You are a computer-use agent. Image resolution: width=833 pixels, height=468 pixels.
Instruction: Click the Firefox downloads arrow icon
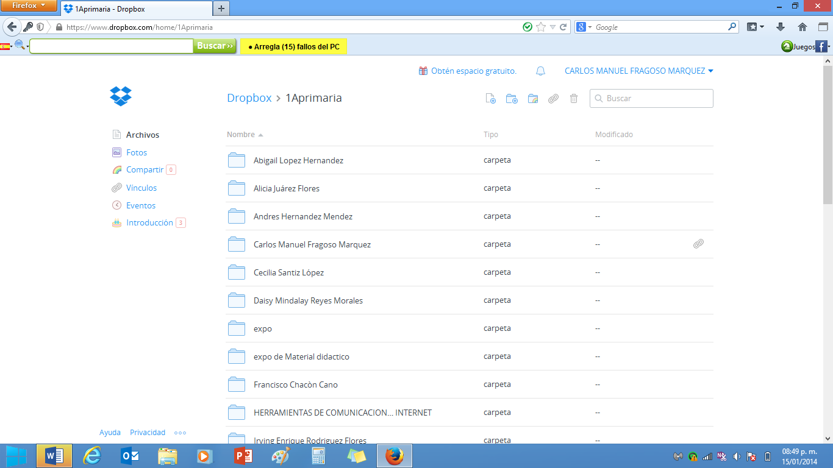(780, 27)
